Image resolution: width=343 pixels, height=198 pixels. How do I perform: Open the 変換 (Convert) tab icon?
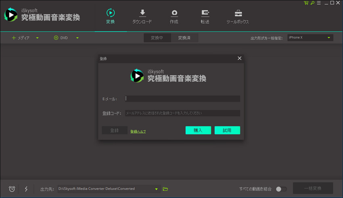(x=111, y=13)
